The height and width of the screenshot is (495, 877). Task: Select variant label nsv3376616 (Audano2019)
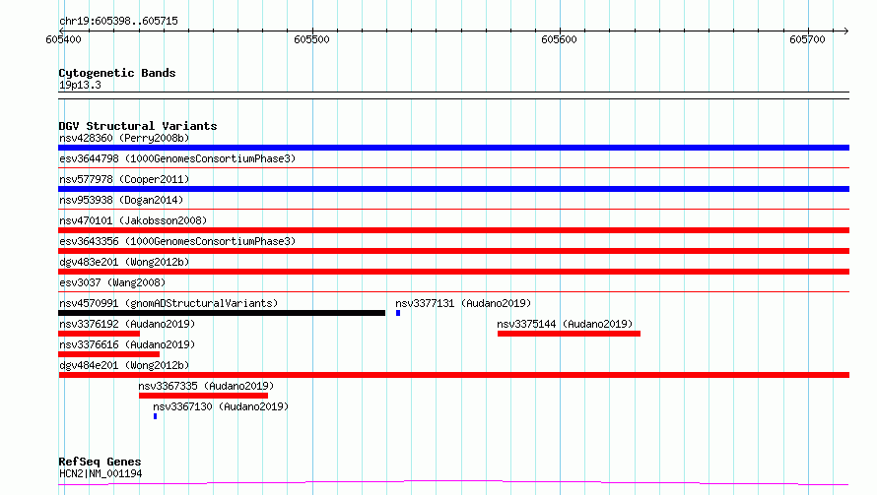pyautogui.click(x=127, y=344)
